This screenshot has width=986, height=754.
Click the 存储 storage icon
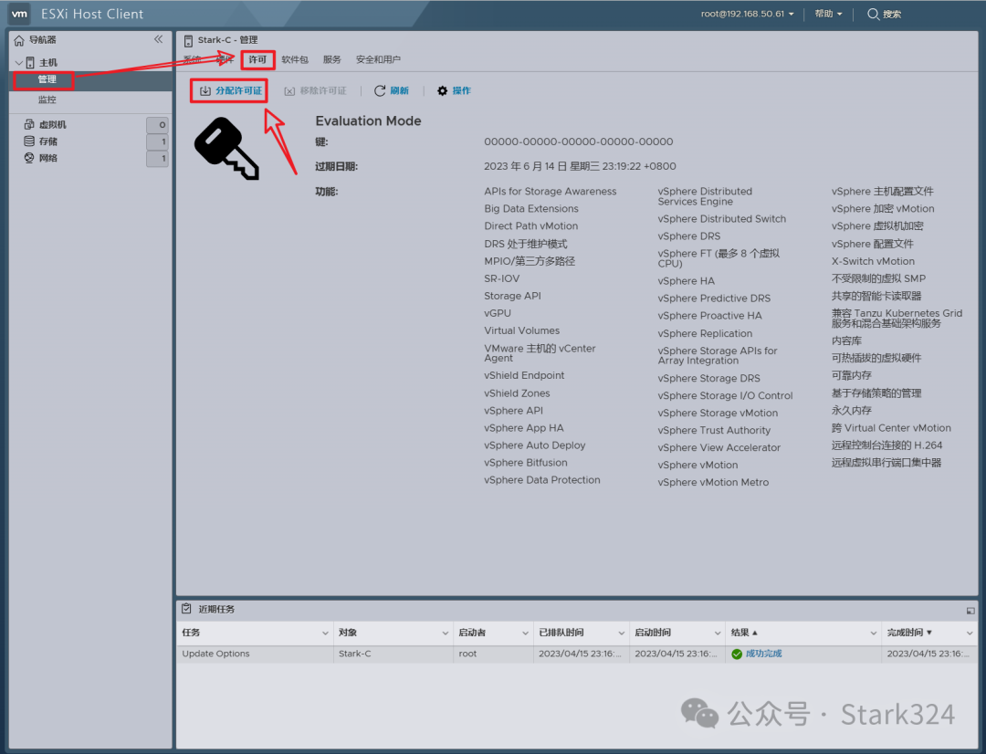[x=29, y=141]
